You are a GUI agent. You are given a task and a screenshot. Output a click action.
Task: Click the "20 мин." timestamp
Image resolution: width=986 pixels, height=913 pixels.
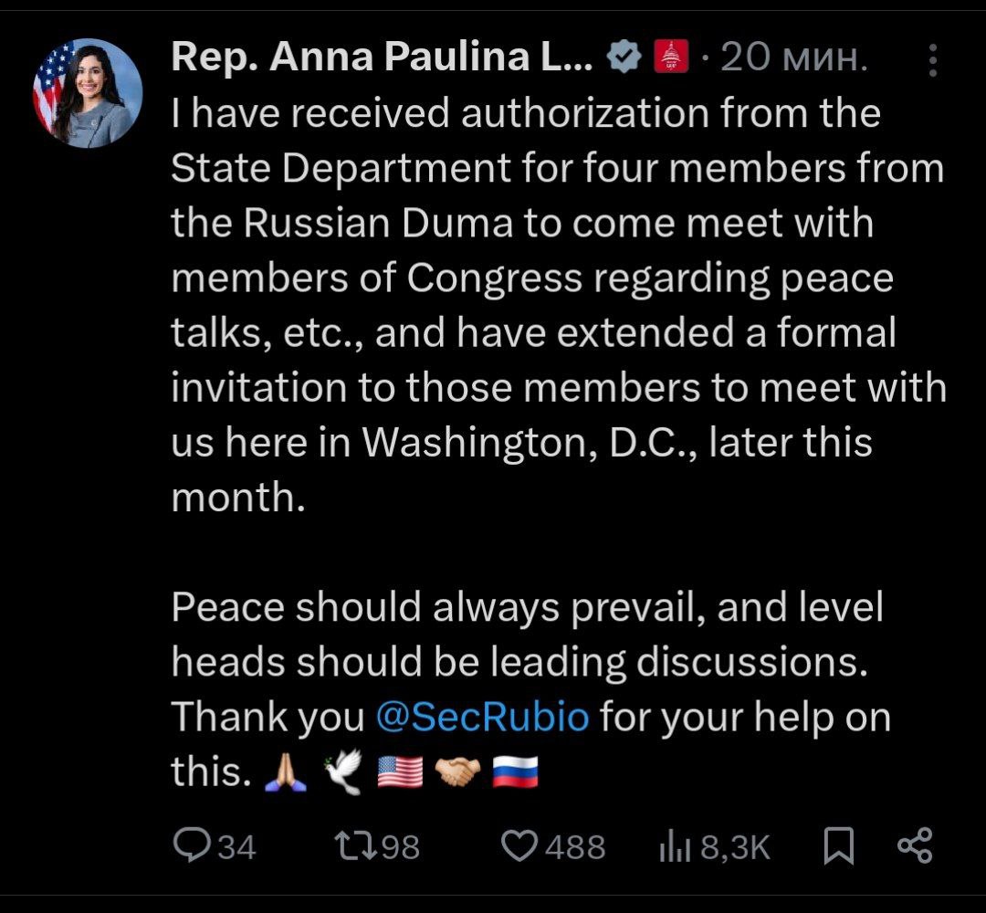(x=792, y=60)
